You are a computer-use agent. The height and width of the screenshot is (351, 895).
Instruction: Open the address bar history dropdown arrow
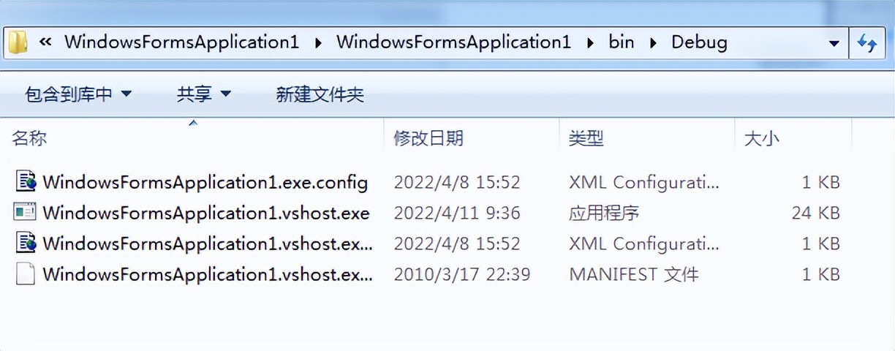834,43
